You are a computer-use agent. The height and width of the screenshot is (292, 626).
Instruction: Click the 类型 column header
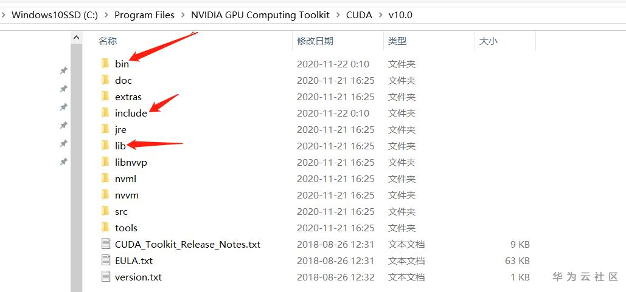[x=397, y=41]
